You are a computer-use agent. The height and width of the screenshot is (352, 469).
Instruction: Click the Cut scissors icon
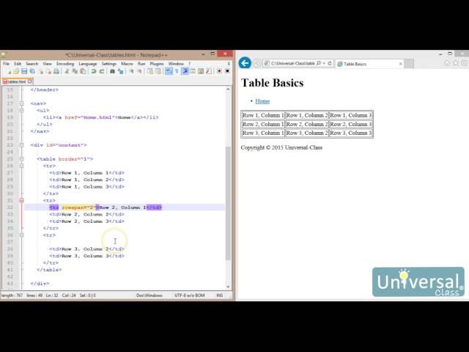click(x=67, y=71)
